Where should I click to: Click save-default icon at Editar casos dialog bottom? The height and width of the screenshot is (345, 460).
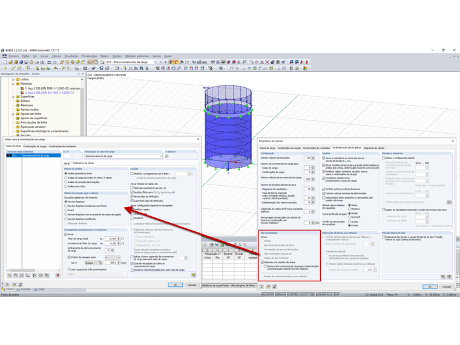click(20, 285)
